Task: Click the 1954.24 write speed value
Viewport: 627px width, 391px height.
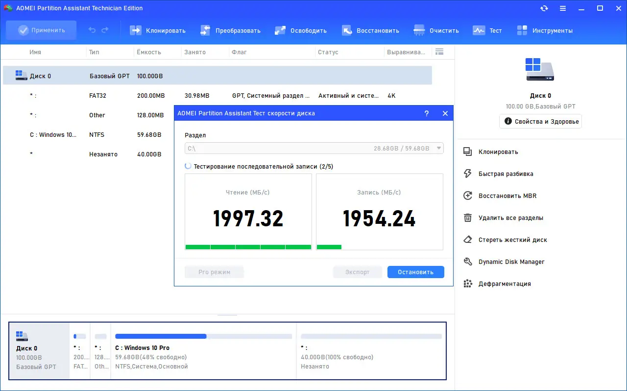Action: coord(379,218)
